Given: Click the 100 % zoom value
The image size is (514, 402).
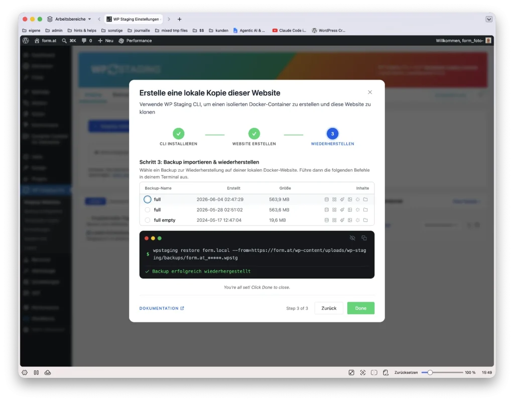Looking at the screenshot, I should pyautogui.click(x=470, y=372).
